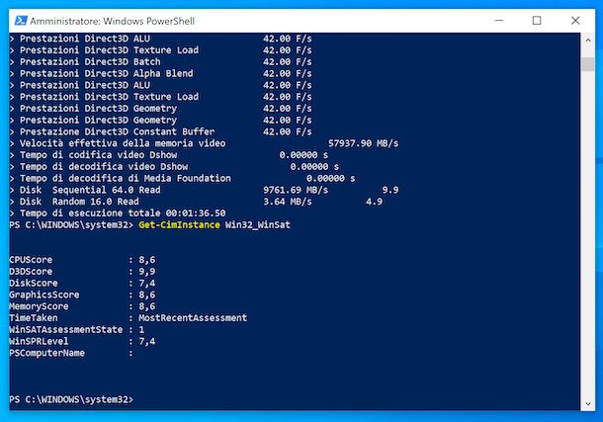The height and width of the screenshot is (422, 603).
Task: Click the disk random score 4.9
Action: [375, 202]
